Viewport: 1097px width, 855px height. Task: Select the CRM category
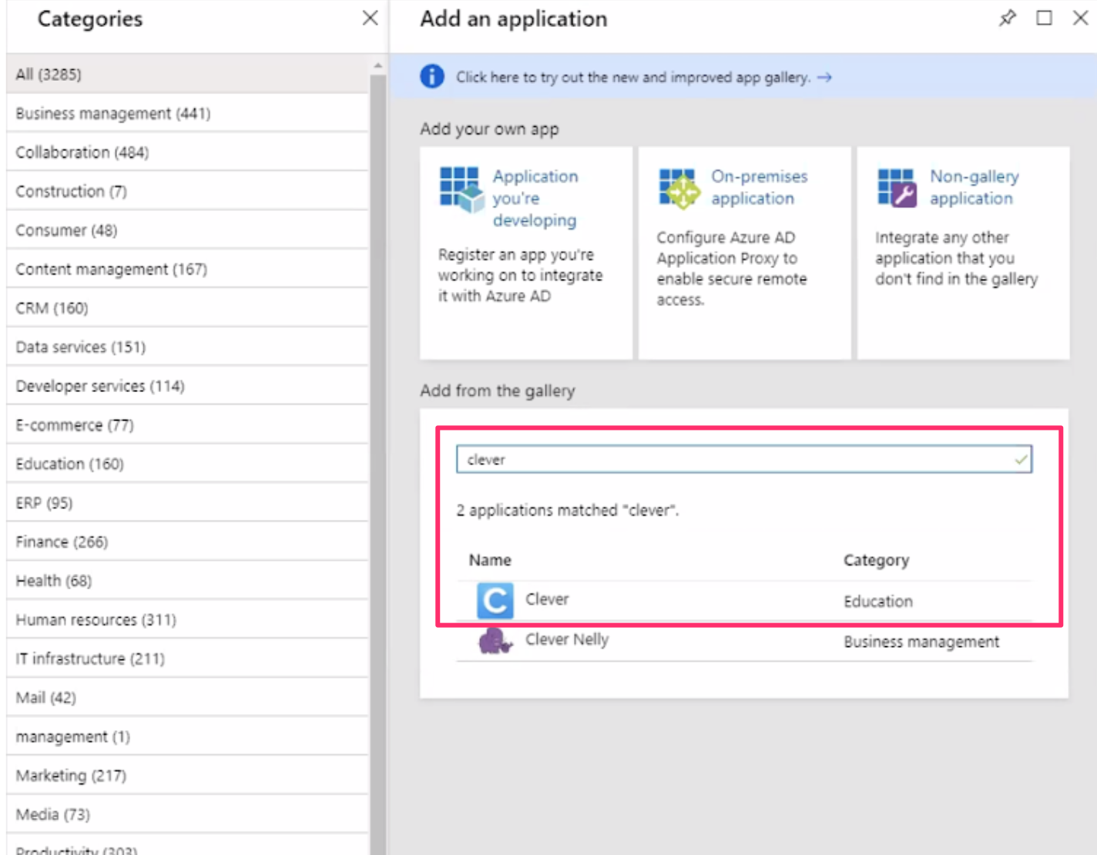tap(51, 307)
